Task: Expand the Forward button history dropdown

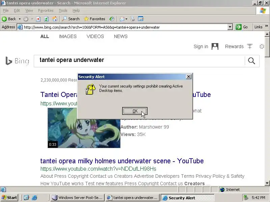Action: point(32,19)
